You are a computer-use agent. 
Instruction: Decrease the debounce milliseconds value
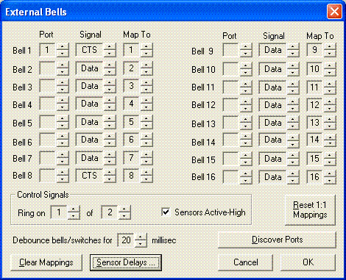pyautogui.click(x=141, y=243)
